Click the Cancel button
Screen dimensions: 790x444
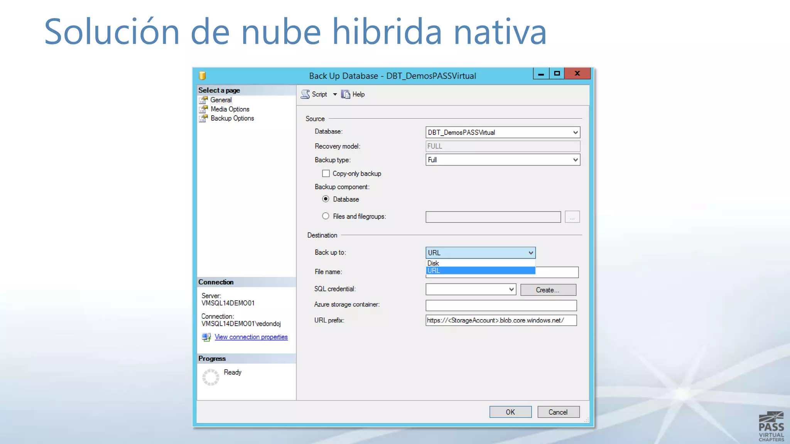pyautogui.click(x=558, y=412)
